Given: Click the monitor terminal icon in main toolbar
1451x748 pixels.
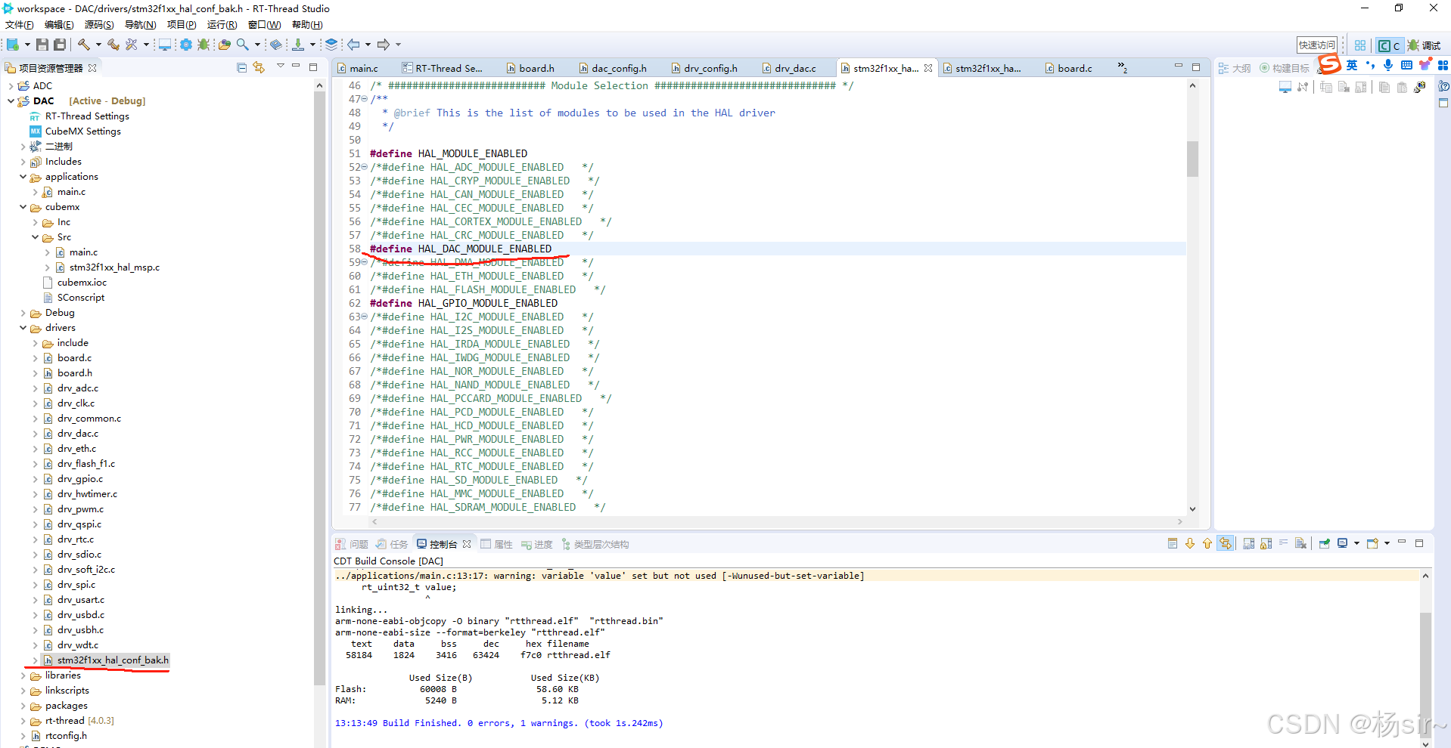Looking at the screenshot, I should click(x=165, y=45).
